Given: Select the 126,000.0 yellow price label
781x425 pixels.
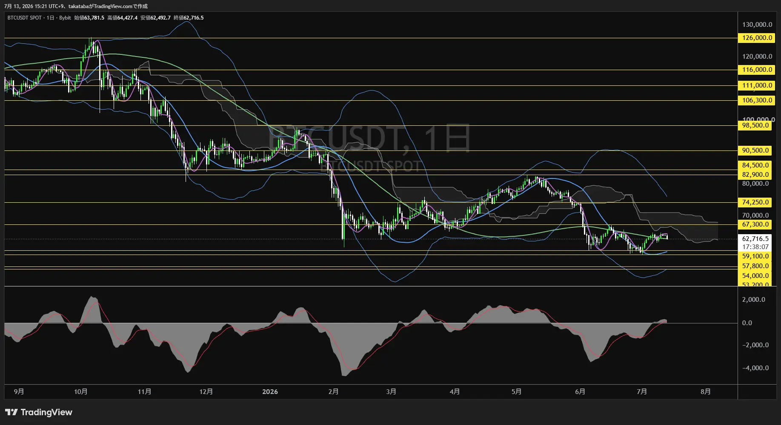Looking at the screenshot, I should (x=757, y=38).
